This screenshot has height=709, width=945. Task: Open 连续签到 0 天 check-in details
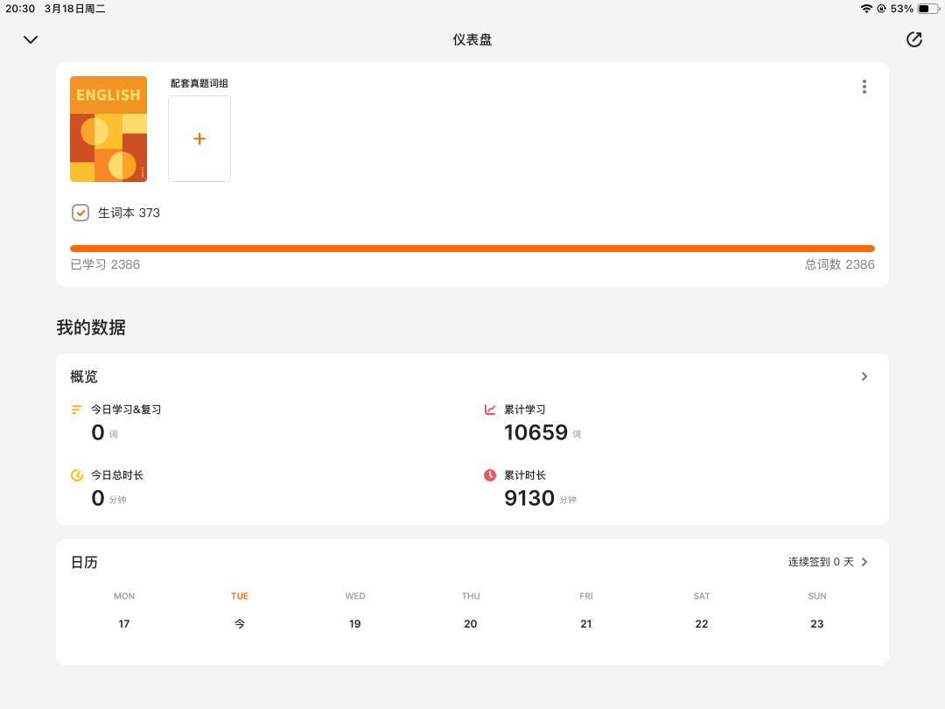tap(821, 562)
